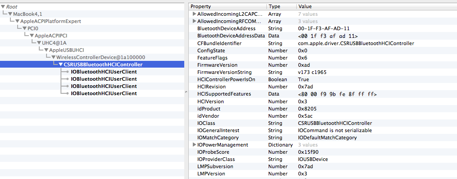This screenshot has height=179, width=457.
Task: Click the HCISupportedFeatures property name
Action: tap(224, 94)
